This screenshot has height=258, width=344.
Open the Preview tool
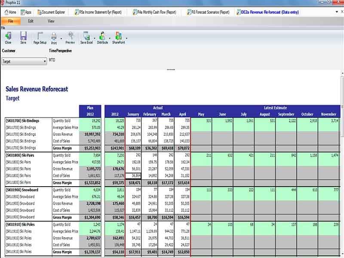[x=71, y=38]
